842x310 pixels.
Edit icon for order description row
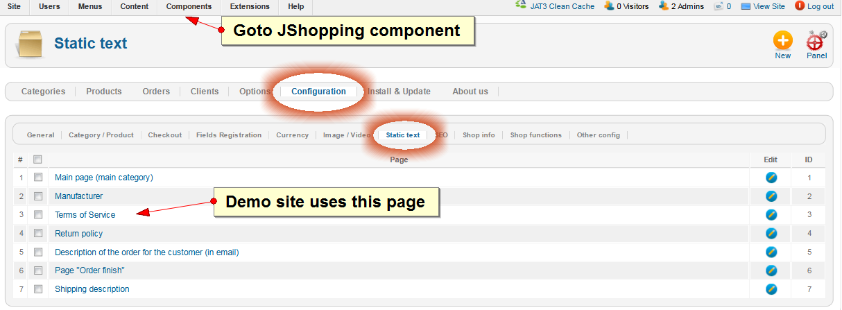[x=771, y=252]
